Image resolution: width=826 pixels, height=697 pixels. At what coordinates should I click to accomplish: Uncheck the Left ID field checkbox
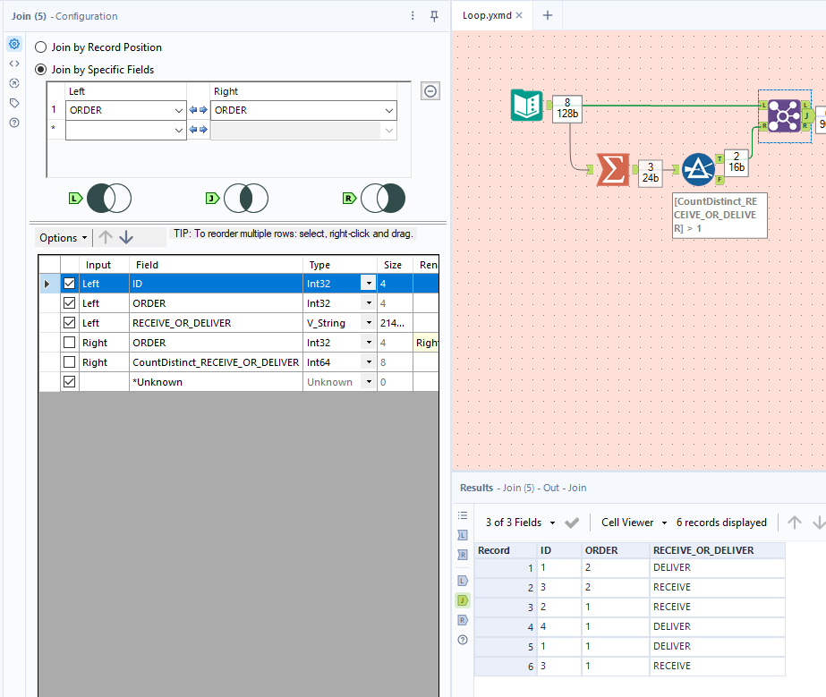(x=69, y=284)
